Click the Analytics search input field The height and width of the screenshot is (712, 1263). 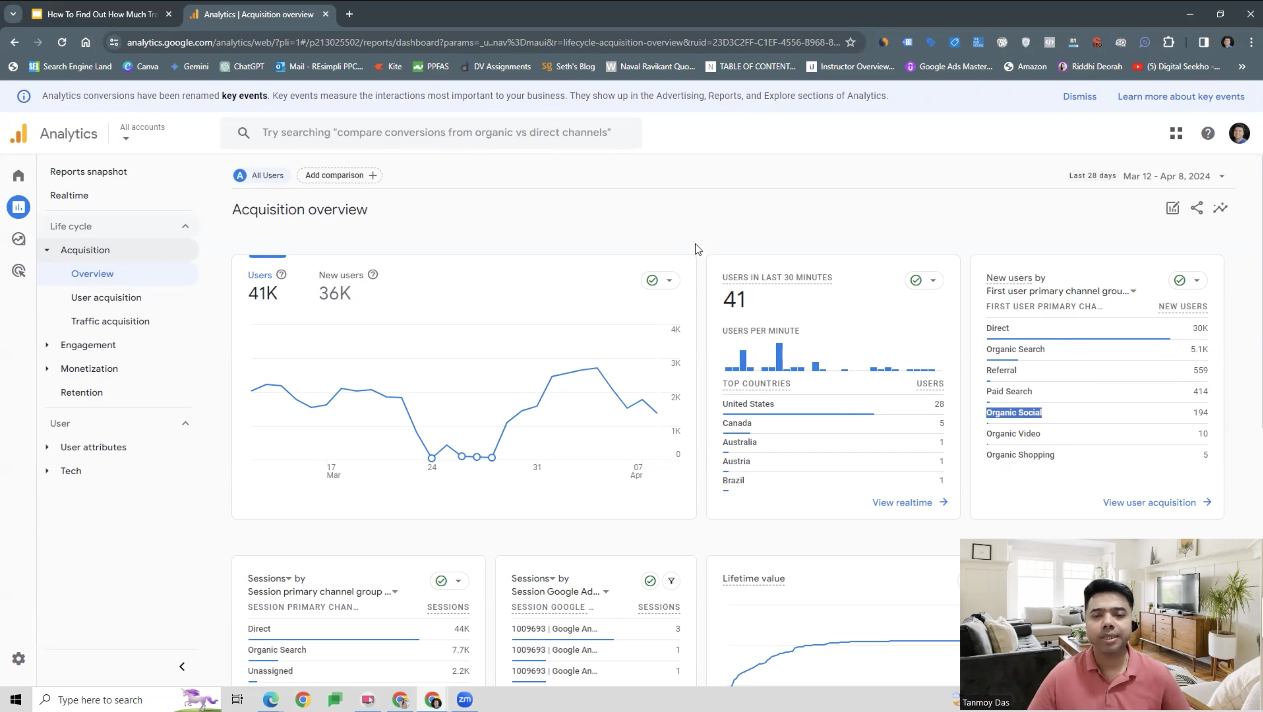coord(436,132)
